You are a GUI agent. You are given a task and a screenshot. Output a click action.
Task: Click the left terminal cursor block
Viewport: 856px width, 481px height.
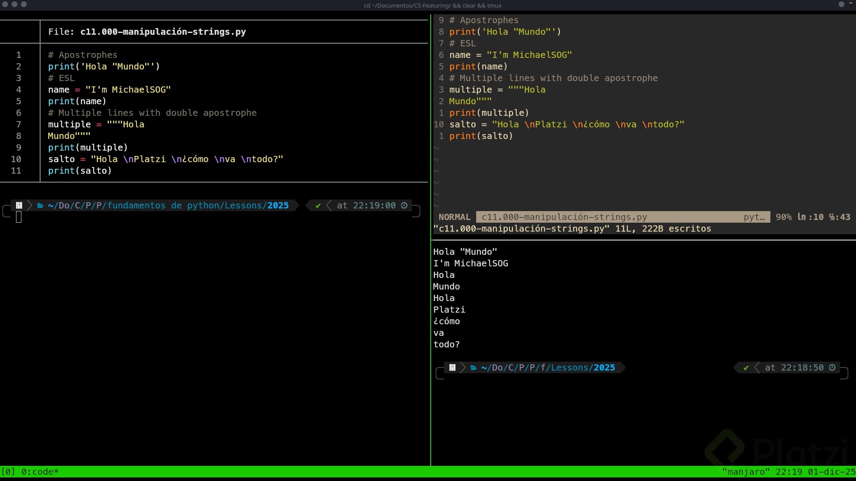click(x=19, y=217)
